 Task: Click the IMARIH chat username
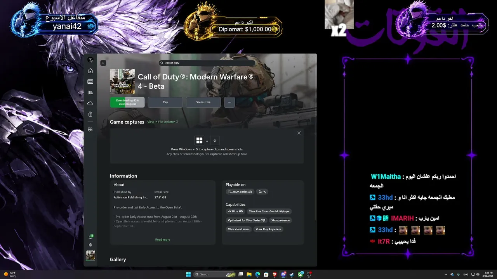tap(403, 219)
